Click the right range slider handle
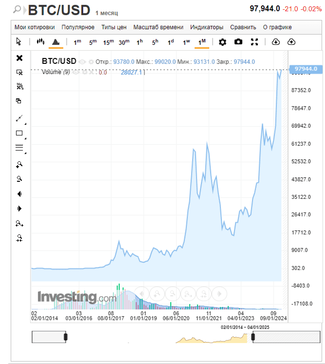 pyautogui.click(x=253, y=337)
